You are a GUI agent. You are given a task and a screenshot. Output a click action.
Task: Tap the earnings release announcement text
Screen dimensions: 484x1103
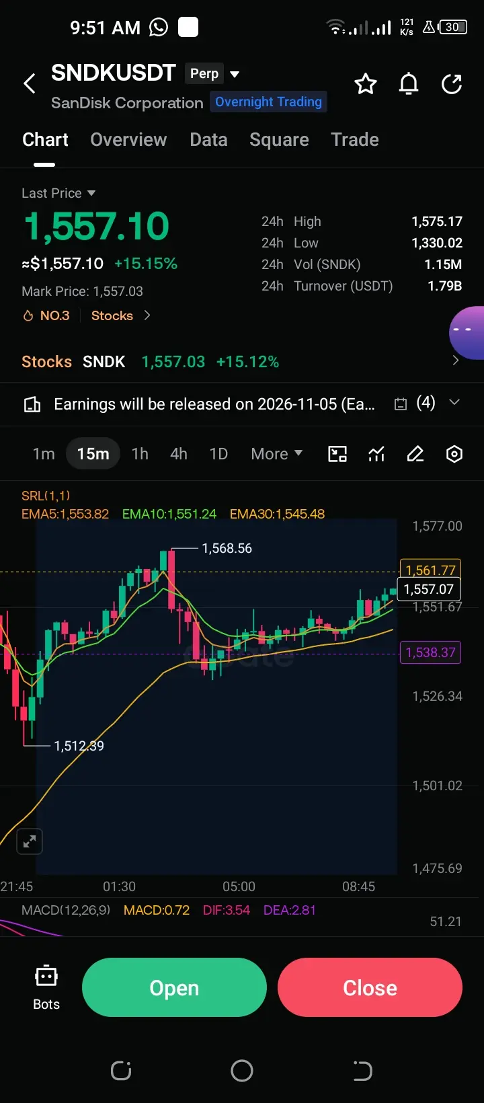[214, 404]
